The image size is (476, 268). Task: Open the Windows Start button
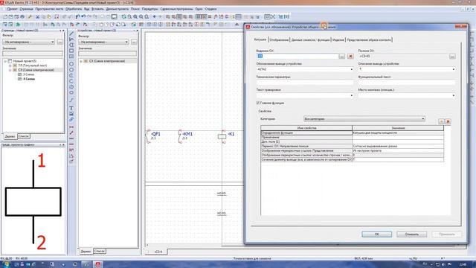pos(5,264)
